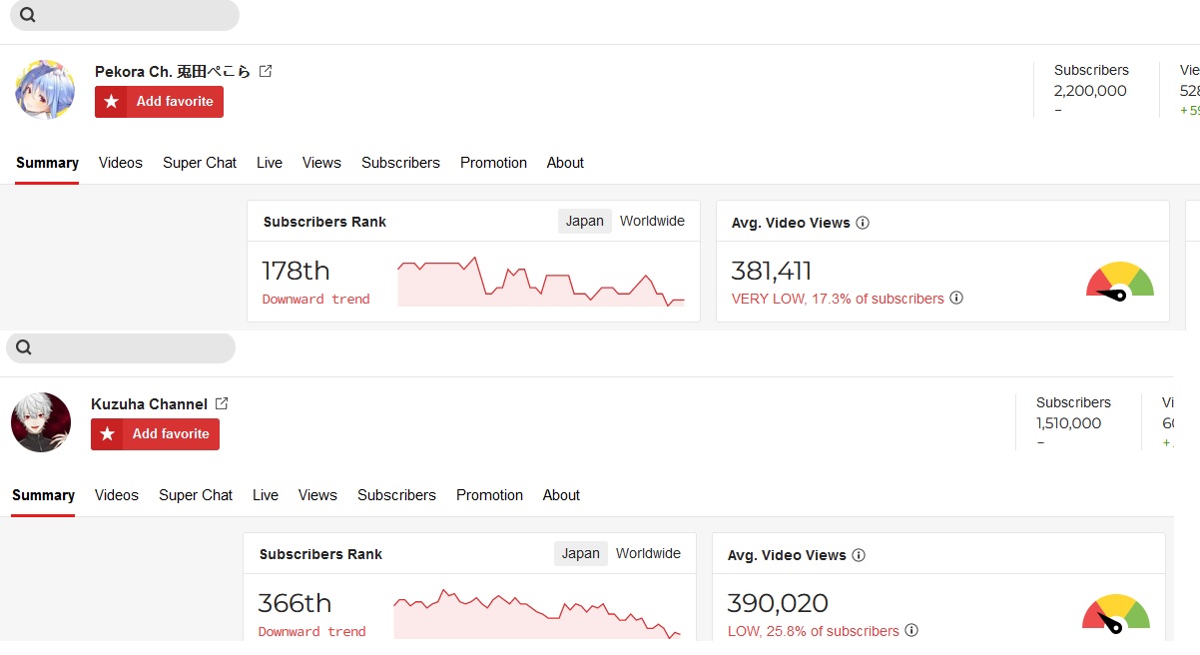Add Kuzuha Channel to favorites
The image size is (1200, 655).
coord(156,434)
